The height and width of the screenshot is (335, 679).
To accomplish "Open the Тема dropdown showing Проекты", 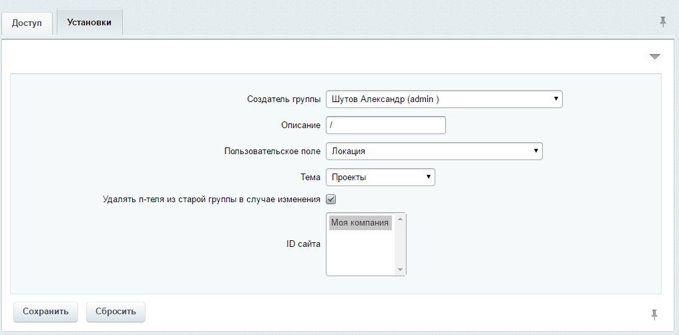I will [x=380, y=177].
